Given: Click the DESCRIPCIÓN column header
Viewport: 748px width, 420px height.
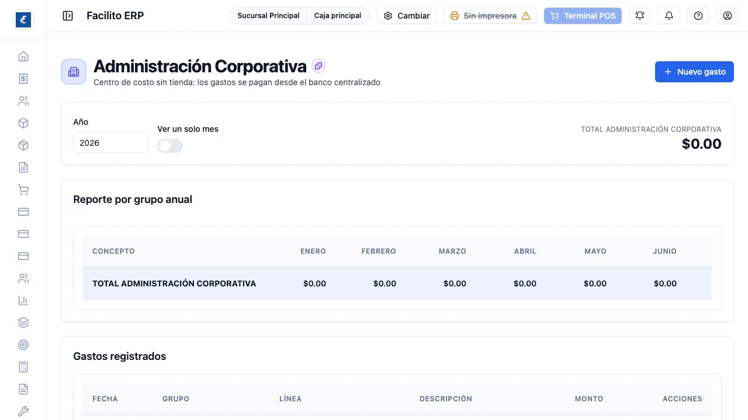Looking at the screenshot, I should (x=446, y=399).
